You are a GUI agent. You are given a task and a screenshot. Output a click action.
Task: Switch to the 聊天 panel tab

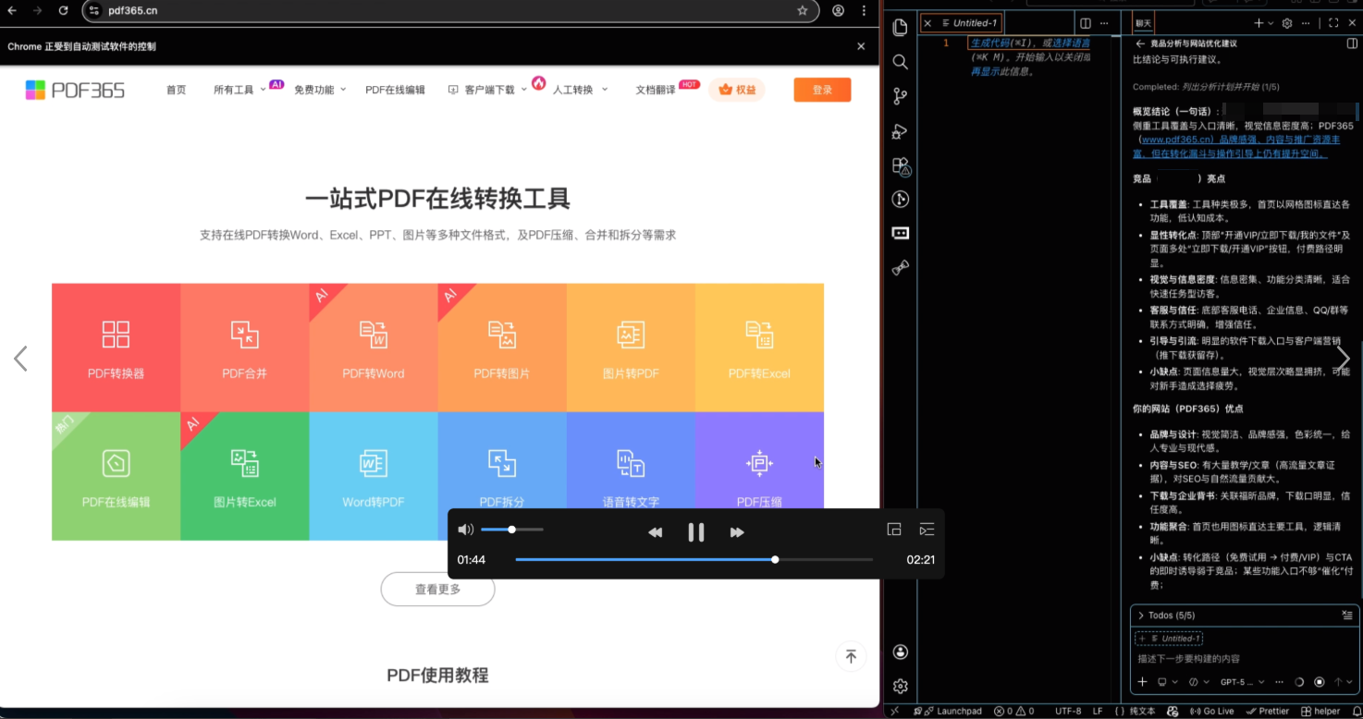(1144, 23)
